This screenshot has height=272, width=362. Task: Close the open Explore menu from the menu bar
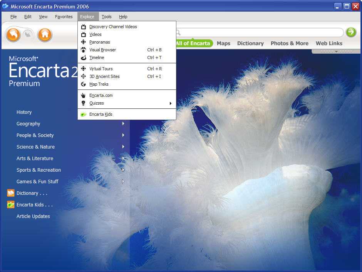pyautogui.click(x=87, y=17)
